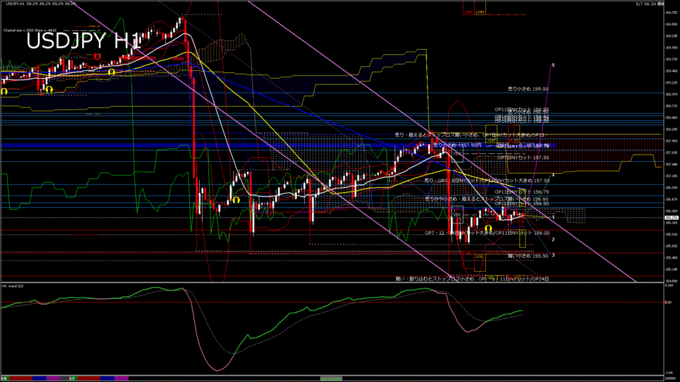Select wave label 3 near 155.40

(x=553, y=255)
